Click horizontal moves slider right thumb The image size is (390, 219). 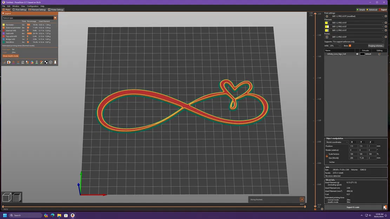tap(305, 207)
